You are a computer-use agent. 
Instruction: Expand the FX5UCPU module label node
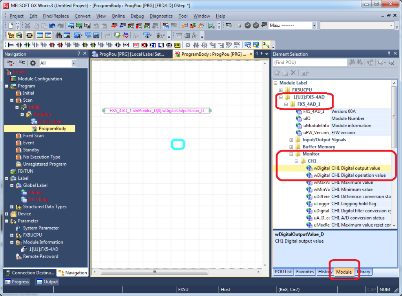coord(281,90)
